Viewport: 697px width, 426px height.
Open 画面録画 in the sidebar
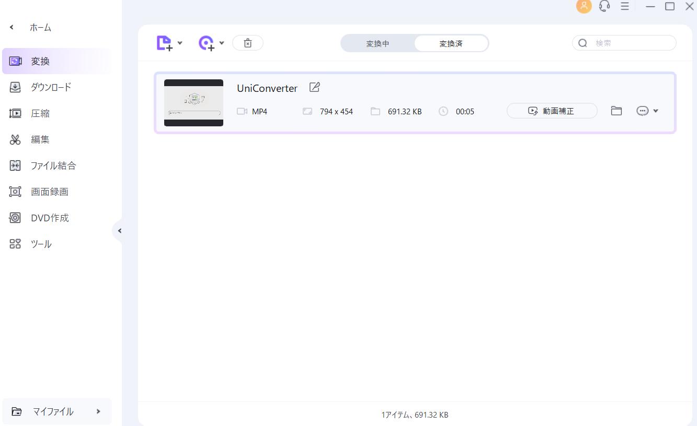(56, 192)
